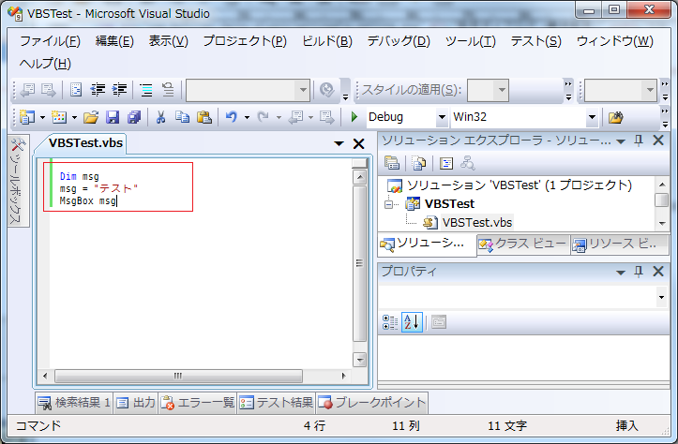Click the Show All Files icon in Solution Explorer
The width and height of the screenshot is (678, 444).
click(x=418, y=163)
